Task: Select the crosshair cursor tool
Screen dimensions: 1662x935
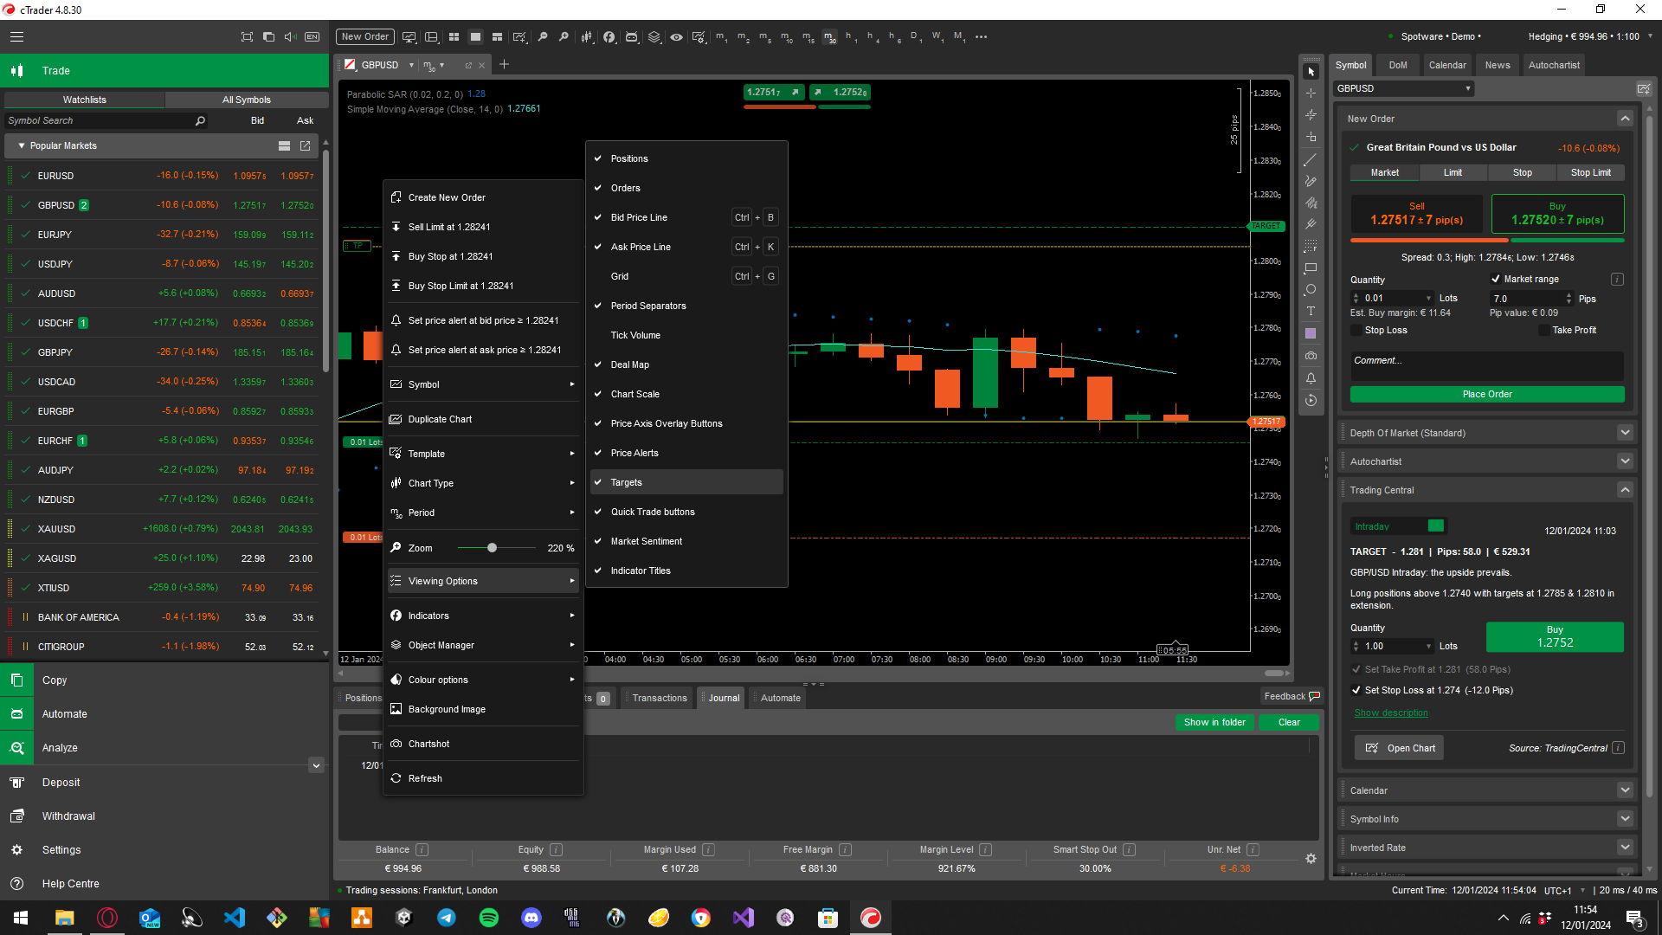Action: [x=1311, y=93]
